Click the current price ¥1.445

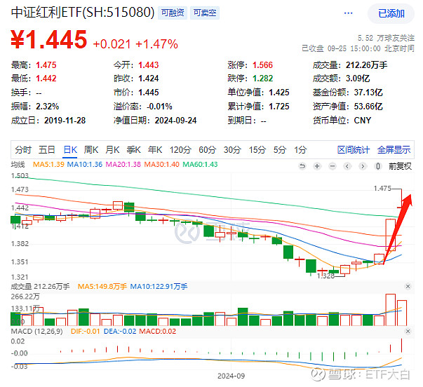pos(49,40)
